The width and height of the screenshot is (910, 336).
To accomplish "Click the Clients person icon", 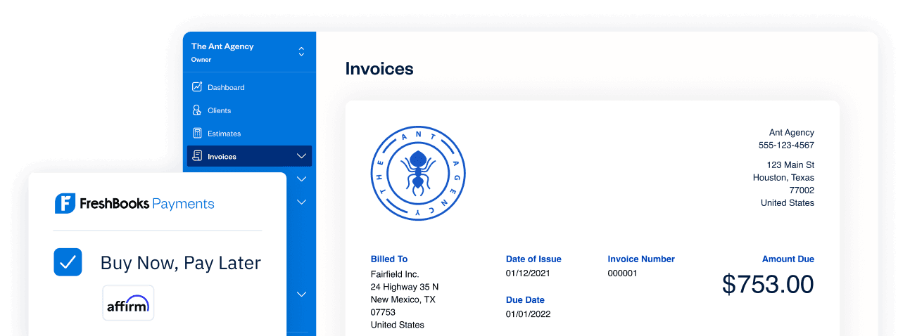I will click(x=197, y=110).
